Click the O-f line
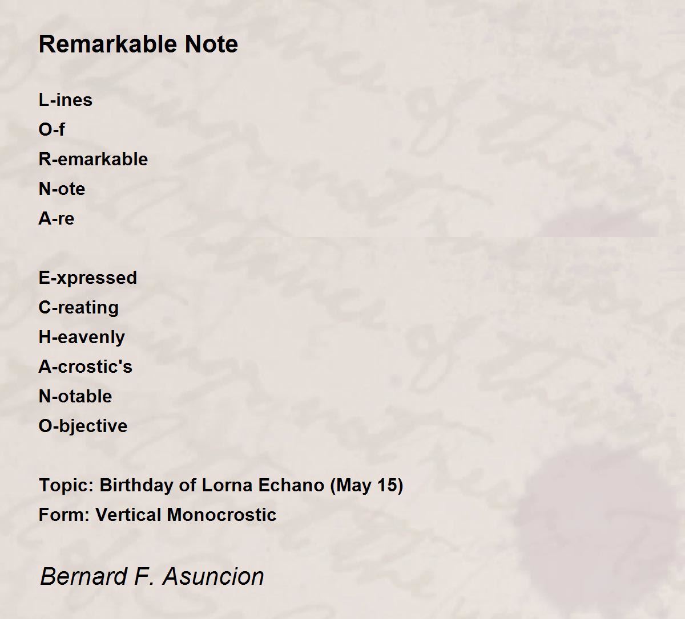Screen dimensions: 685x619 [x=52, y=130]
